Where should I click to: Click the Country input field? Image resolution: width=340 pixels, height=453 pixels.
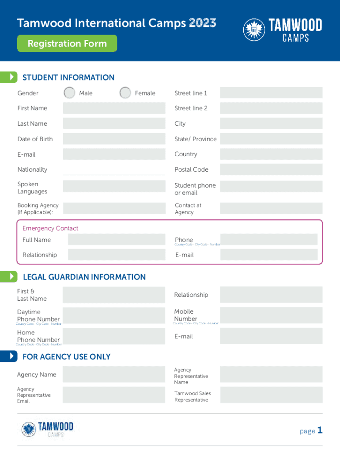click(x=271, y=154)
